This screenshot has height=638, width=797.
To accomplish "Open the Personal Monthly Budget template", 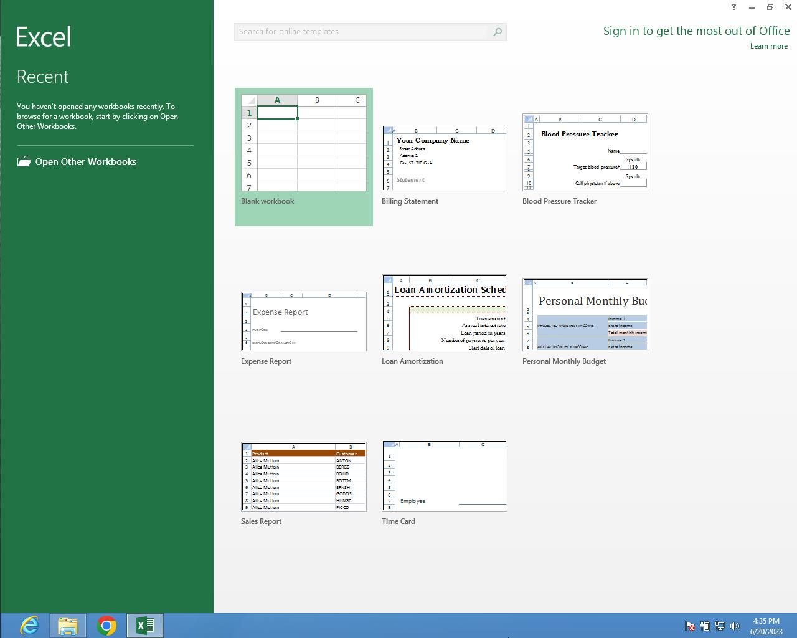I will click(x=585, y=315).
